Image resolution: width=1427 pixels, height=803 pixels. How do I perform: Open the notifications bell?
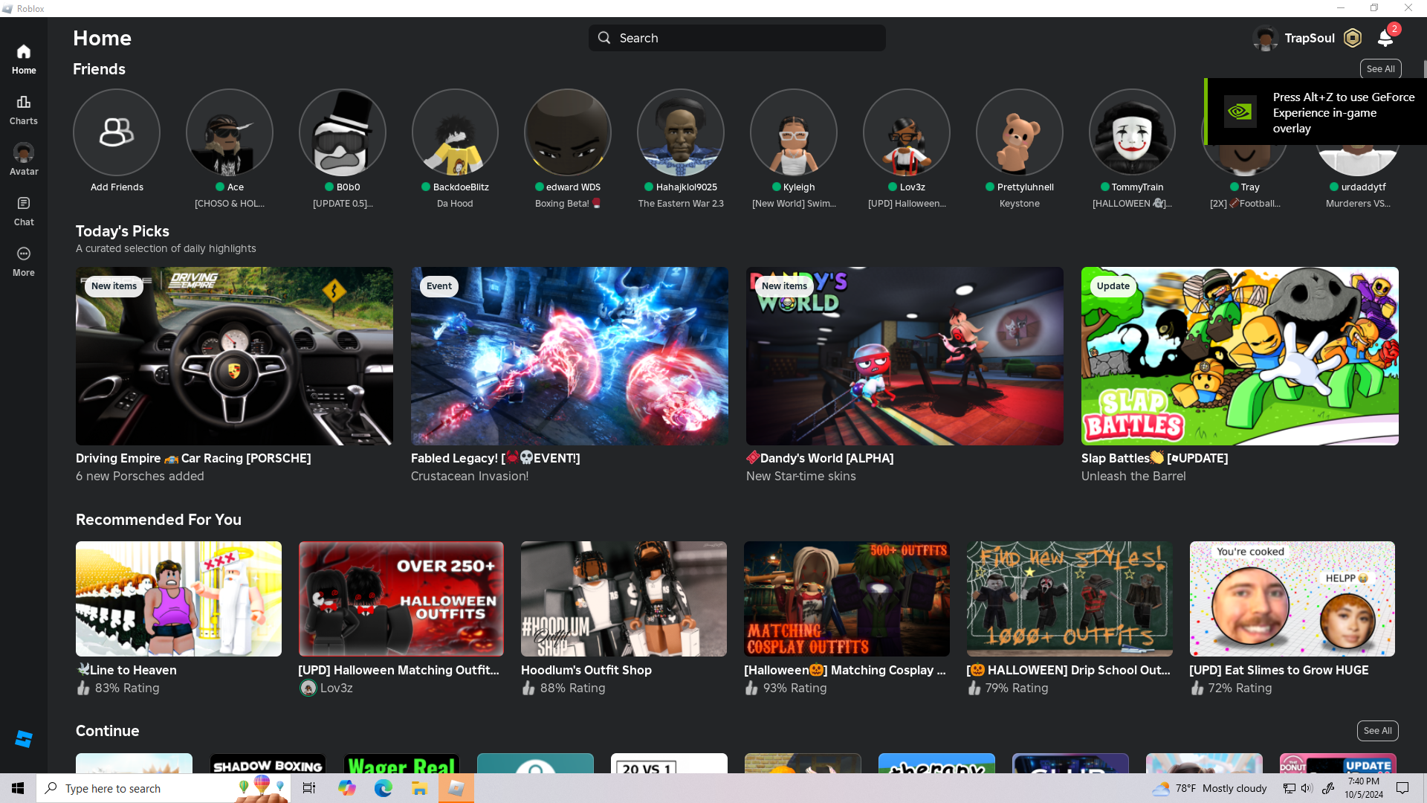(1385, 38)
